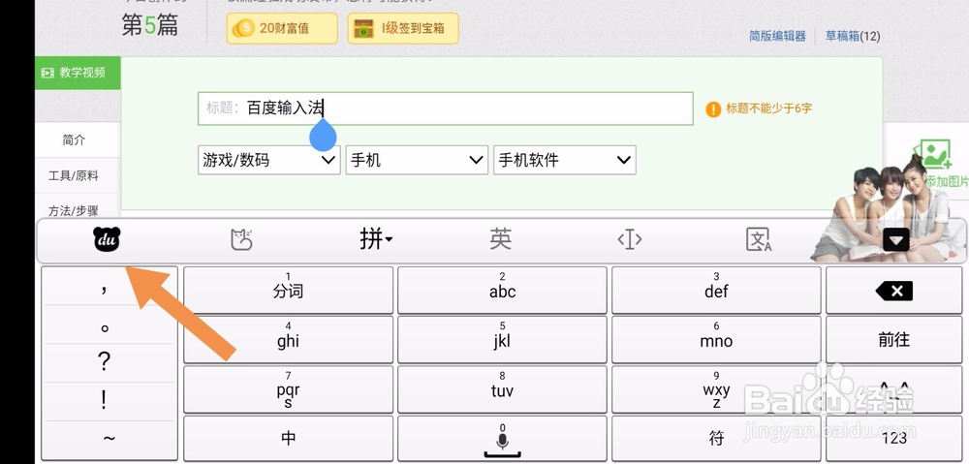The height and width of the screenshot is (464, 969).
Task: Tap the 3 def key
Action: [716, 291]
